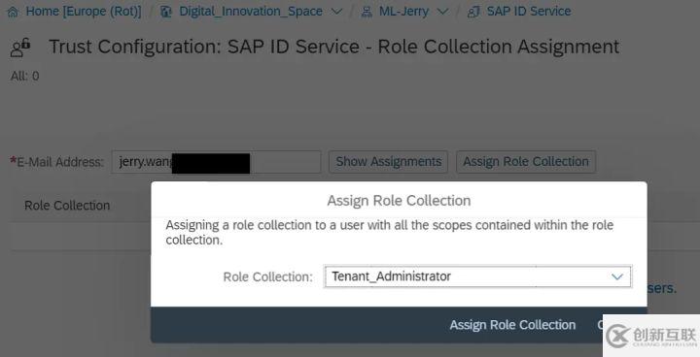Click the Digital_Innovation_Space global account icon

(166, 12)
